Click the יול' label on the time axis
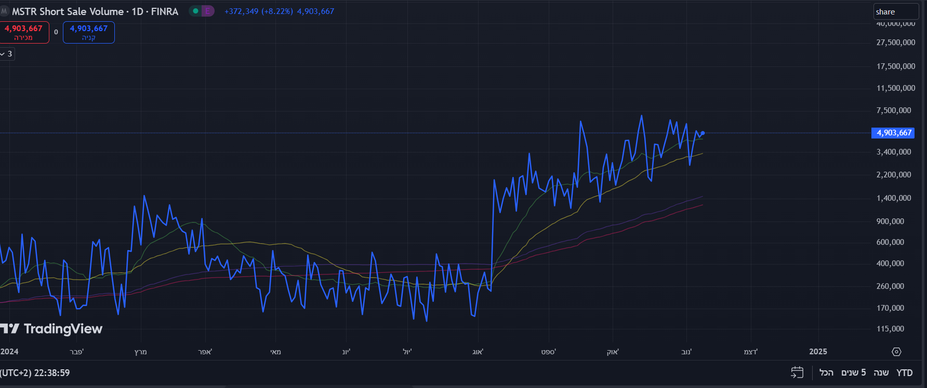Viewport: 927px width, 388px height. tap(407, 352)
